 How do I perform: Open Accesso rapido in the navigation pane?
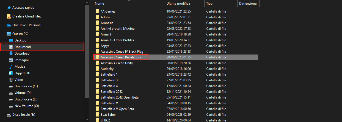23,8
